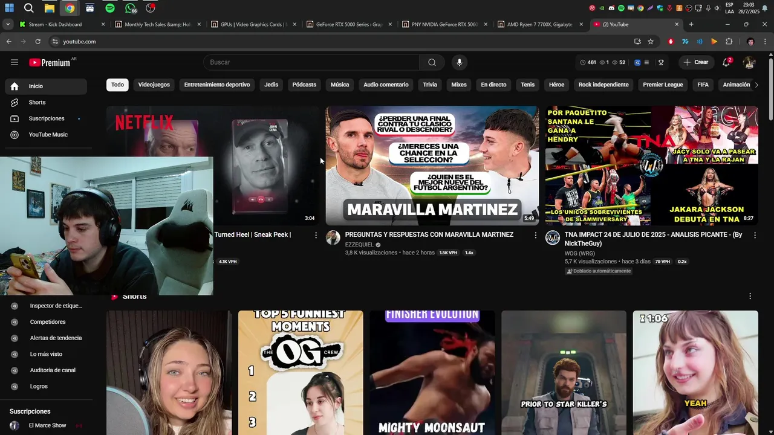The height and width of the screenshot is (435, 774).
Task: Click the vidIQ trophy icon in header
Action: coord(661,62)
